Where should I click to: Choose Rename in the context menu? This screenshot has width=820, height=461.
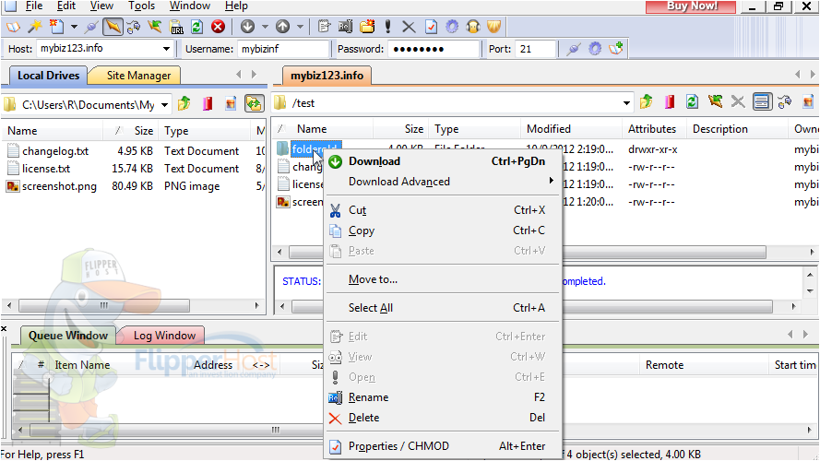tap(443, 397)
